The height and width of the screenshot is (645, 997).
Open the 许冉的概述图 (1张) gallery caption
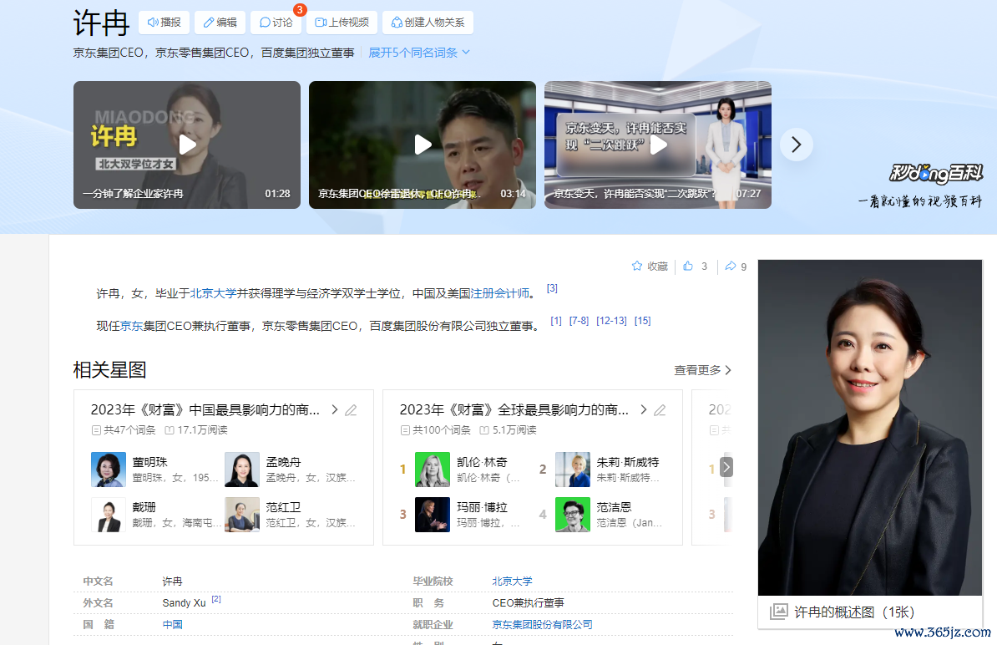click(854, 612)
